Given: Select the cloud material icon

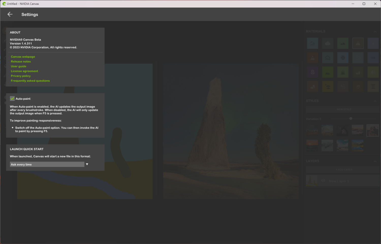Looking at the screenshot, I should tap(328, 43).
